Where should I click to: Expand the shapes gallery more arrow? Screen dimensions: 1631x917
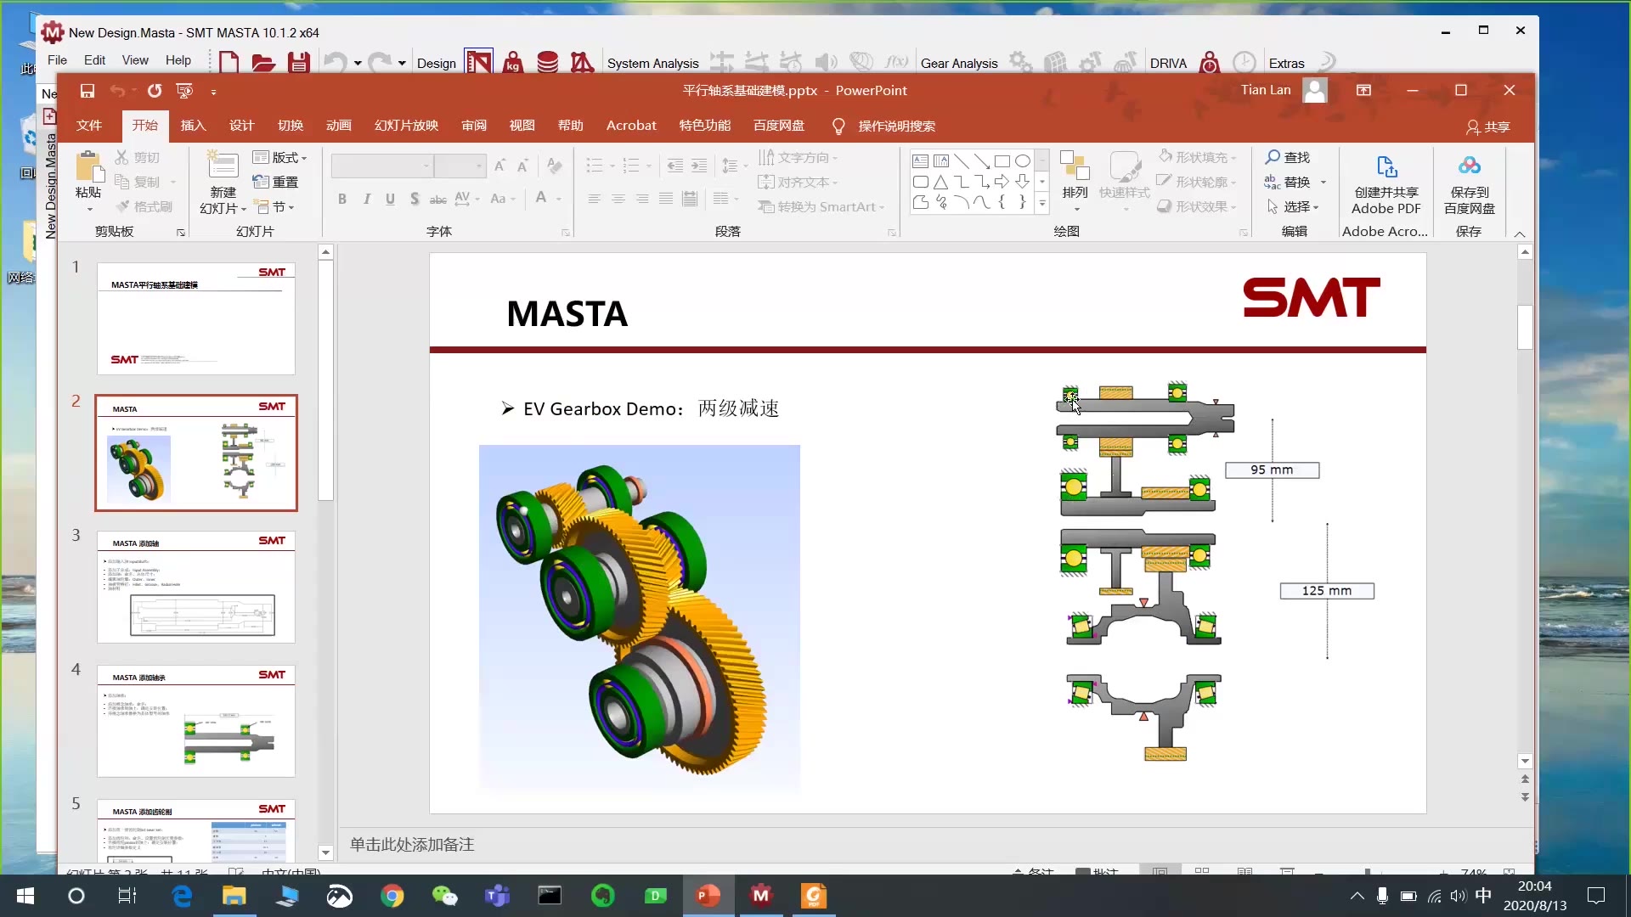1042,204
